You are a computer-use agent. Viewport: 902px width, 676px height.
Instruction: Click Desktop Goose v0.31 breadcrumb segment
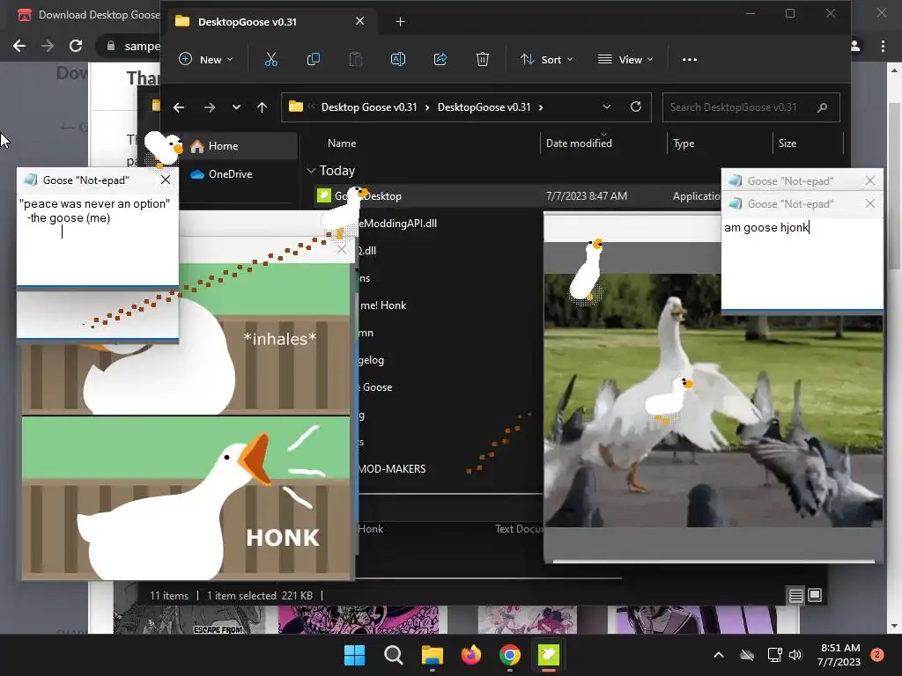pos(369,107)
